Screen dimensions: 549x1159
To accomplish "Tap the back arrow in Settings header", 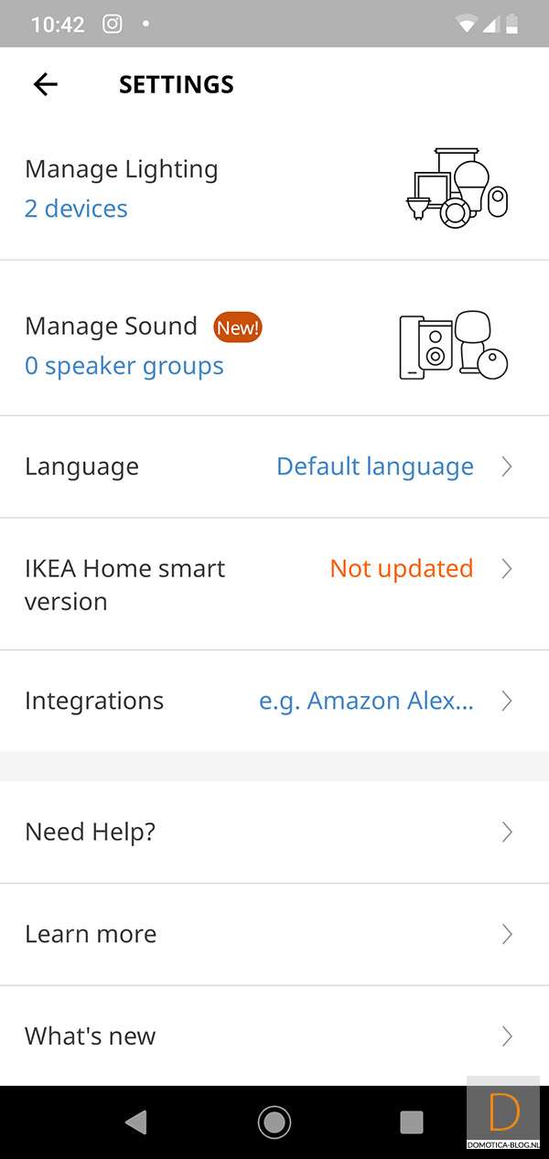I will [45, 84].
